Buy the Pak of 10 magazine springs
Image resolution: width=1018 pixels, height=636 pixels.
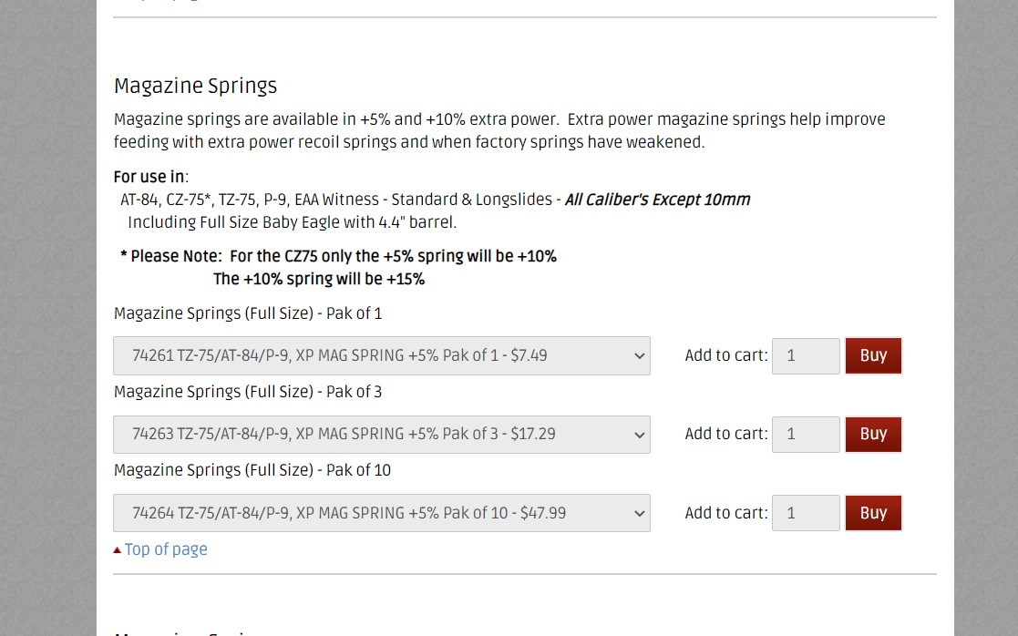pos(873,513)
